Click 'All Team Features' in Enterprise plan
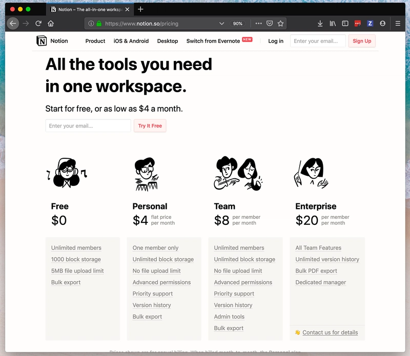The width and height of the screenshot is (410, 356). point(318,248)
